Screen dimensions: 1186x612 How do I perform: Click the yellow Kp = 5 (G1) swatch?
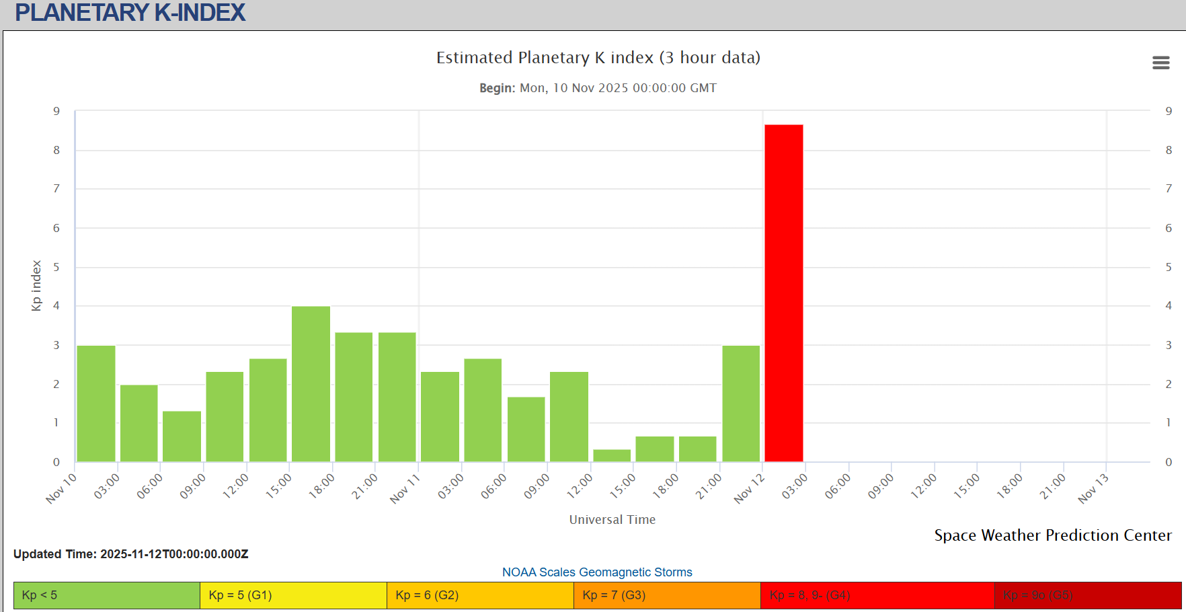293,595
